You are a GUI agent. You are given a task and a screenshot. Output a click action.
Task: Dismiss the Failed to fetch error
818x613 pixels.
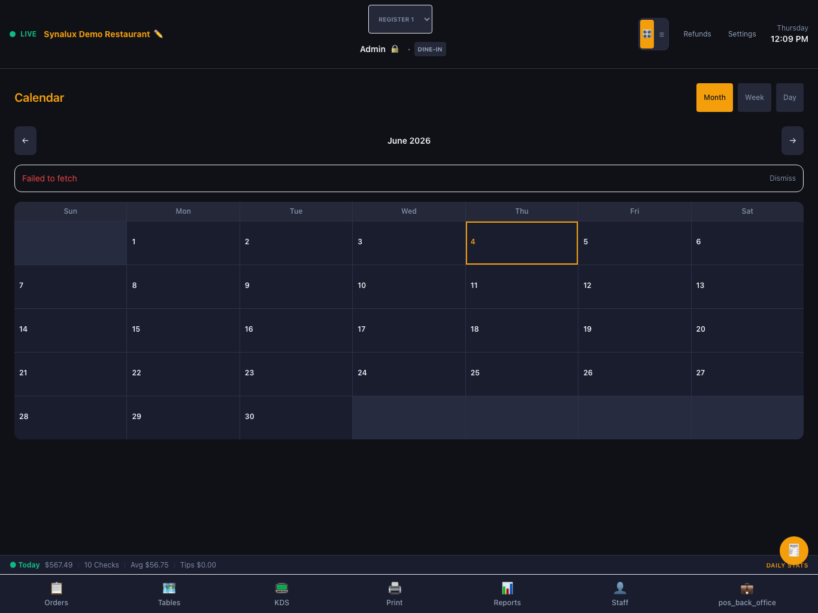[x=783, y=178]
